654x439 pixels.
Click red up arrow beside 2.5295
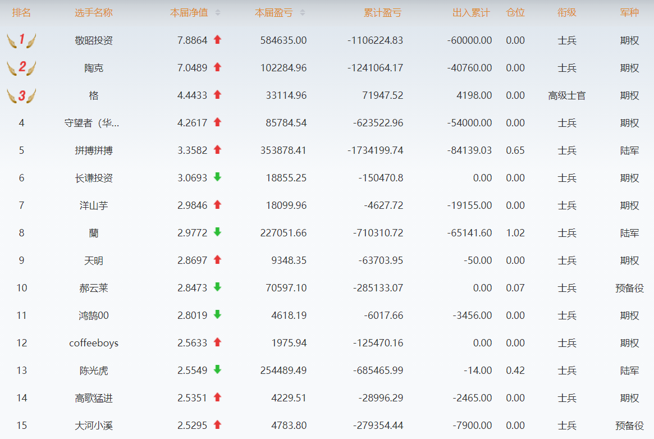[x=217, y=425]
